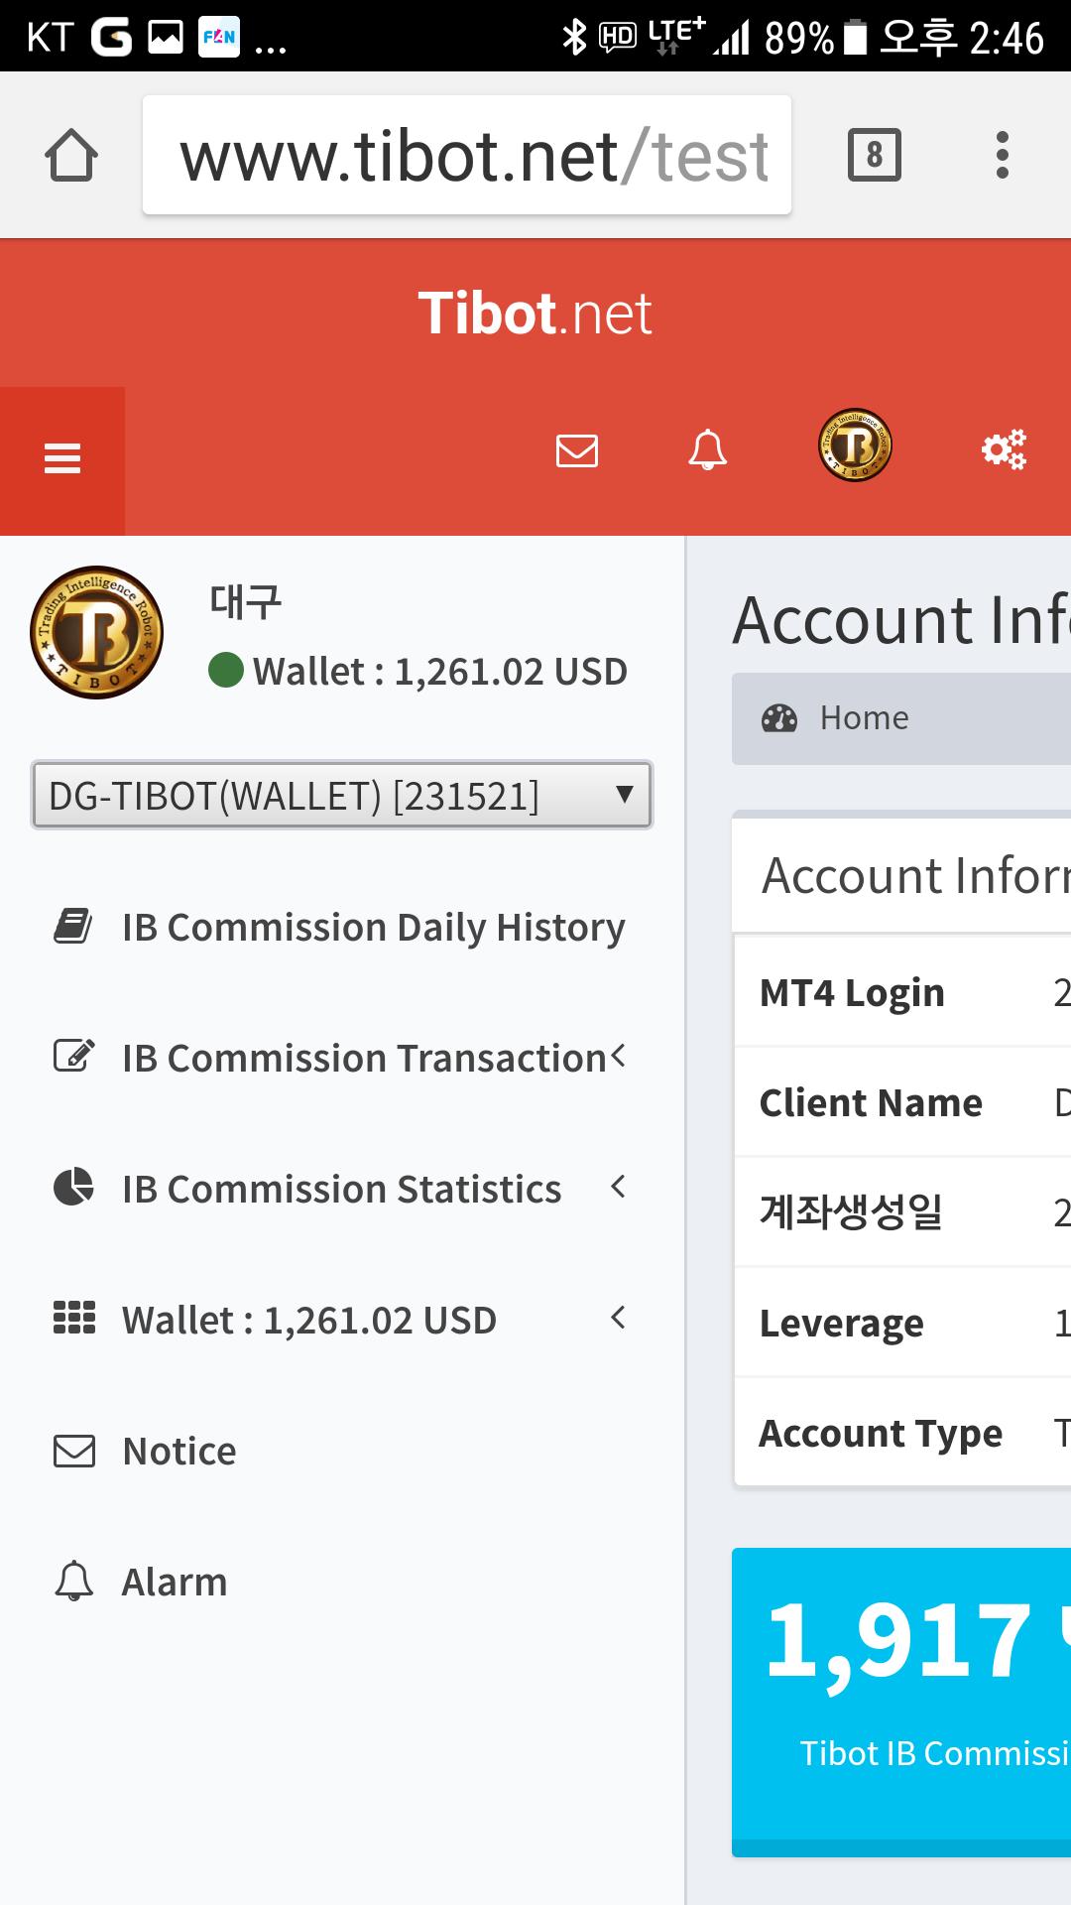Click the book icon beside Daily History
Image resolution: width=1071 pixels, height=1905 pixels.
click(72, 927)
